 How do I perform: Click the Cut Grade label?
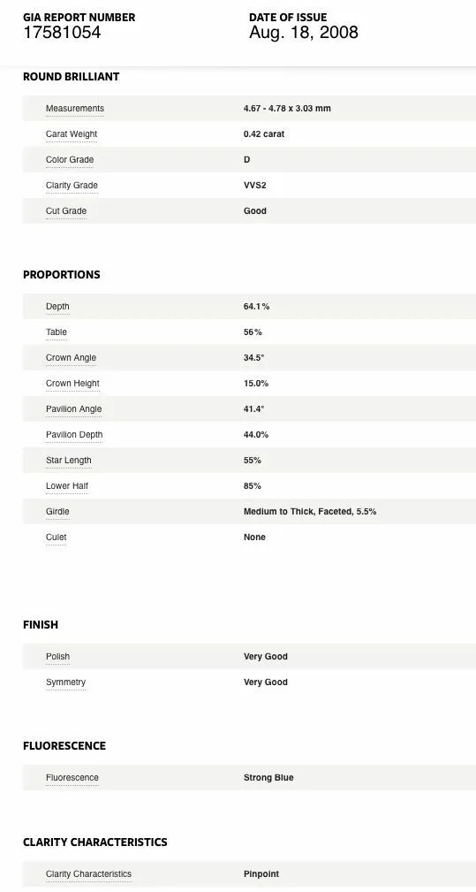[66, 211]
